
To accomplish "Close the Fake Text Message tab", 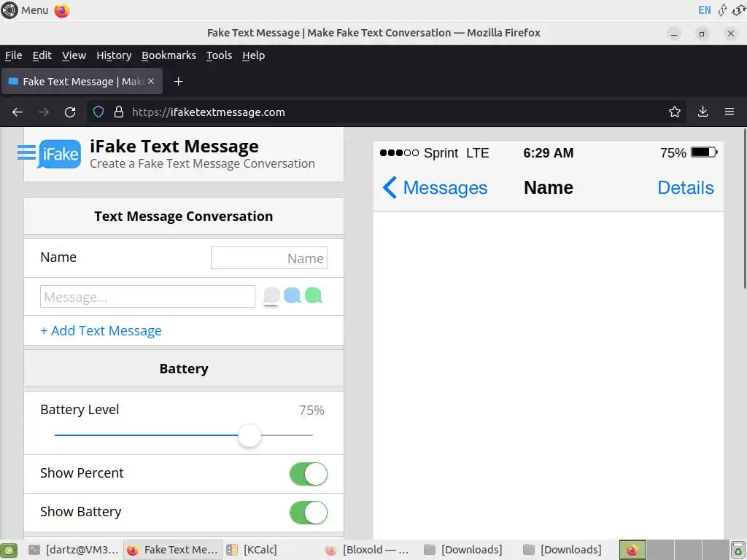I will tap(151, 82).
